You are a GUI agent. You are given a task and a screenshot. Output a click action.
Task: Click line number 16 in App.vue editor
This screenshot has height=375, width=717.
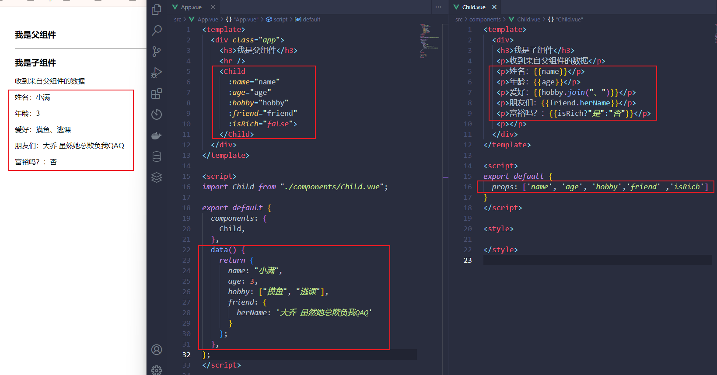186,187
